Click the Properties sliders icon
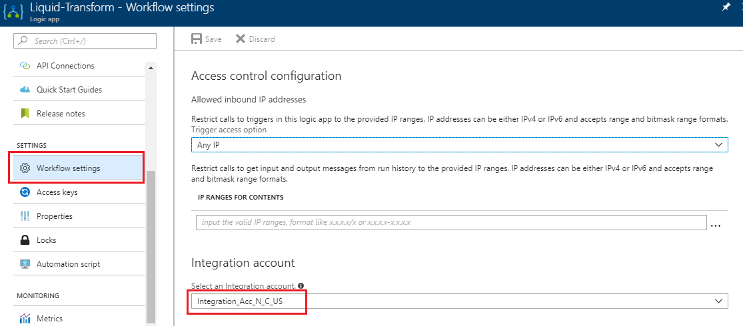743x326 pixels. (25, 216)
